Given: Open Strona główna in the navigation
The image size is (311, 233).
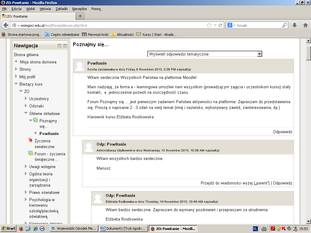Looking at the screenshot, I should tap(26, 55).
